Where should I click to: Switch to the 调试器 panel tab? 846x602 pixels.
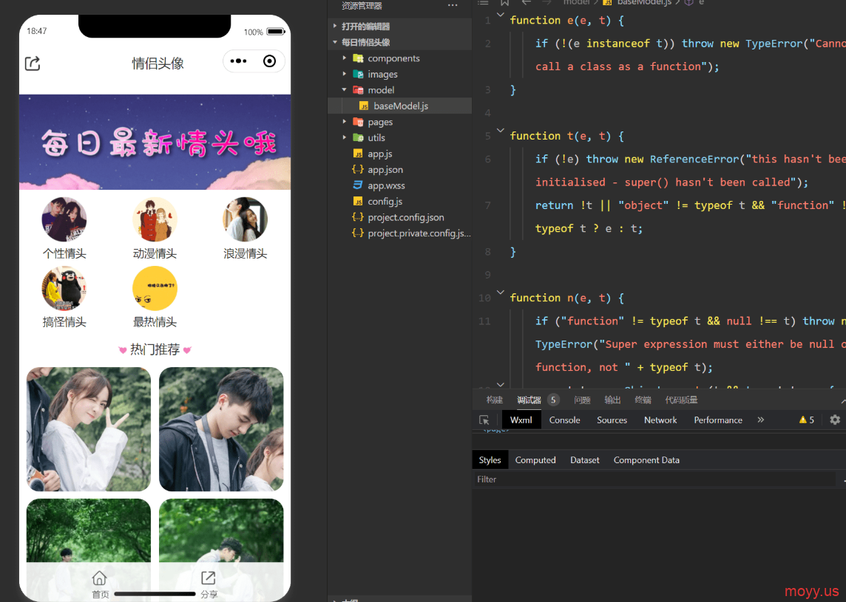529,400
